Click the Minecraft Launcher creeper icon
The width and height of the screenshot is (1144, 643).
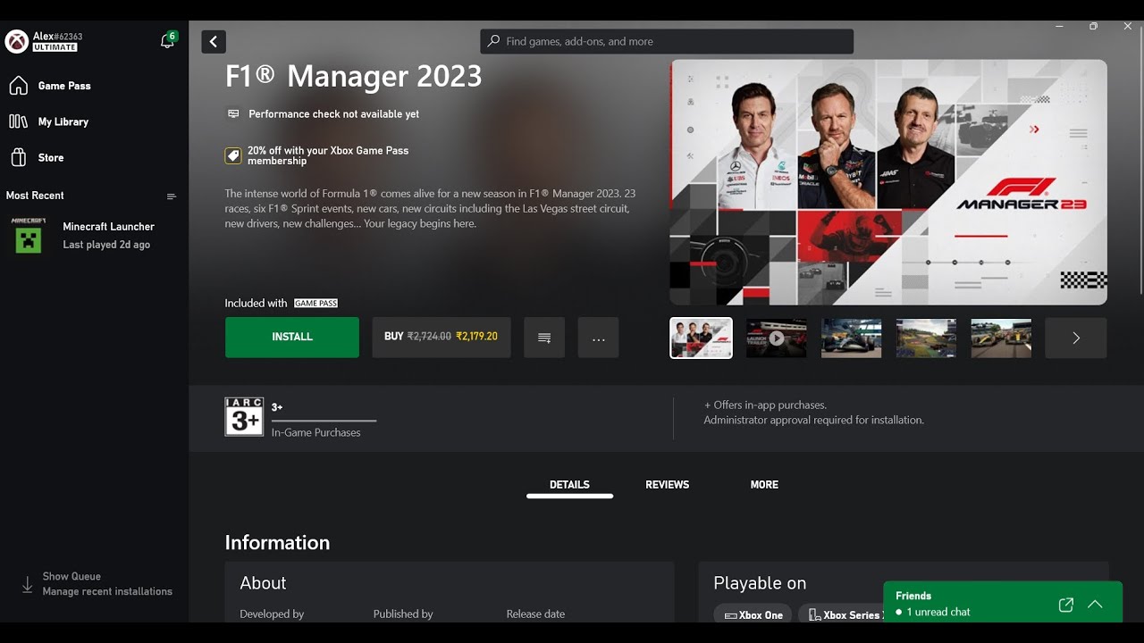[x=29, y=236]
